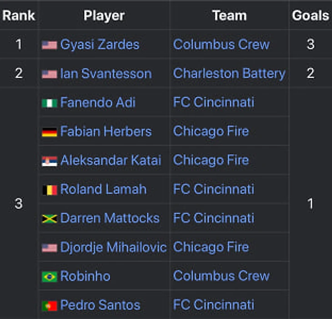Screen dimensions: 332x319
Task: Click the Team column header
Action: (229, 15)
